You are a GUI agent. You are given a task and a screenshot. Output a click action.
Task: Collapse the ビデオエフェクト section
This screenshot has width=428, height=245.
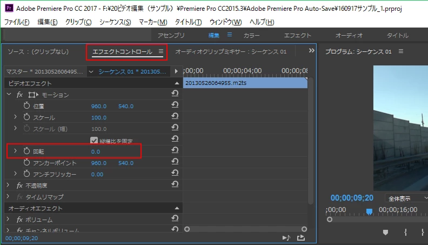177,83
